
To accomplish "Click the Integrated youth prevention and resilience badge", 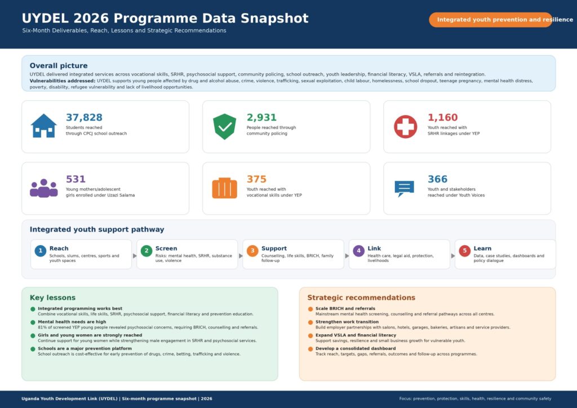I will click(491, 20).
